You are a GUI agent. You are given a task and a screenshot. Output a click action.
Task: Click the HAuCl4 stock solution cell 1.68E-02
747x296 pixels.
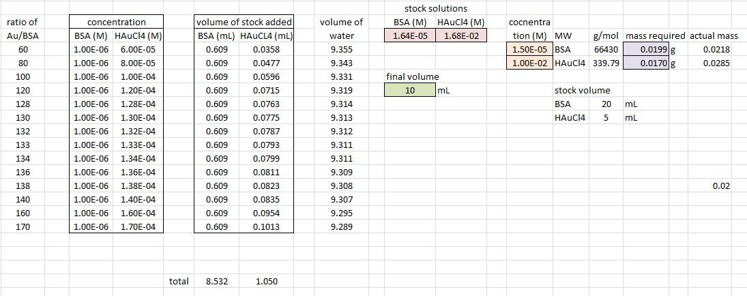pos(460,36)
